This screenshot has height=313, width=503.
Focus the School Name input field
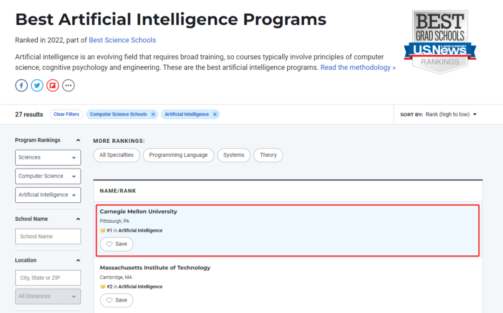(x=48, y=236)
